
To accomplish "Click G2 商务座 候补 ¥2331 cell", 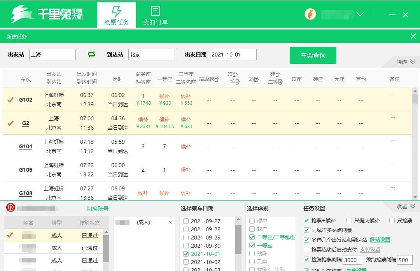I will 143,123.
